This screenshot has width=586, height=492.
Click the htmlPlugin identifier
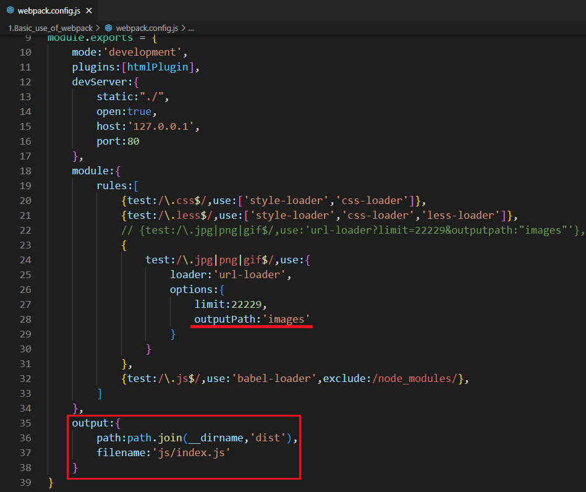click(x=158, y=67)
